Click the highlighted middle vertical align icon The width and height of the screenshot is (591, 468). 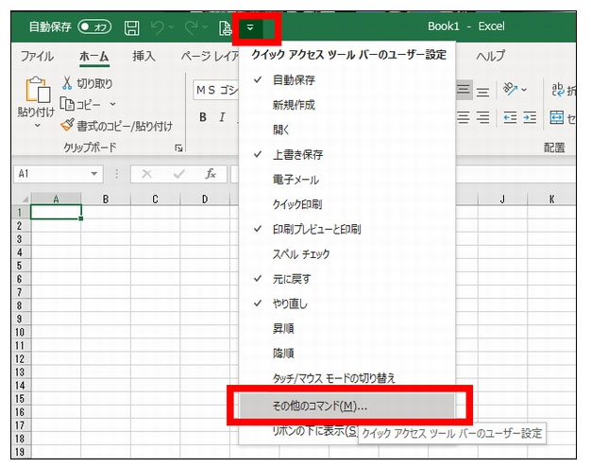click(464, 90)
